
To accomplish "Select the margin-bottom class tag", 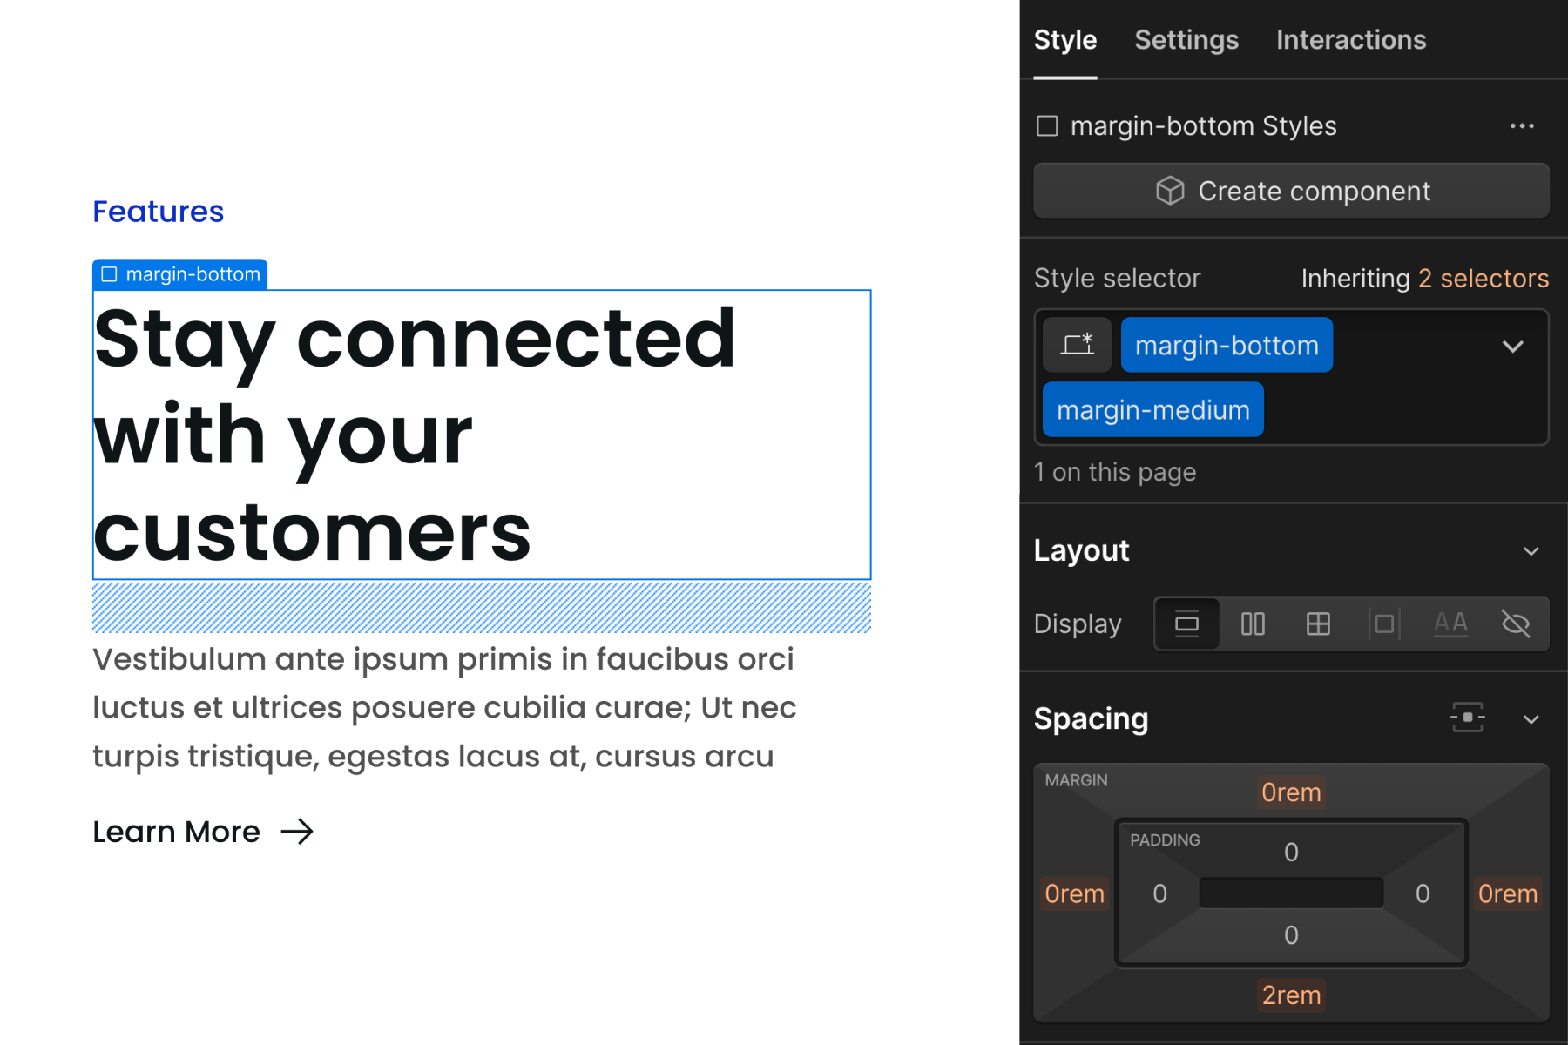I will pos(1227,345).
